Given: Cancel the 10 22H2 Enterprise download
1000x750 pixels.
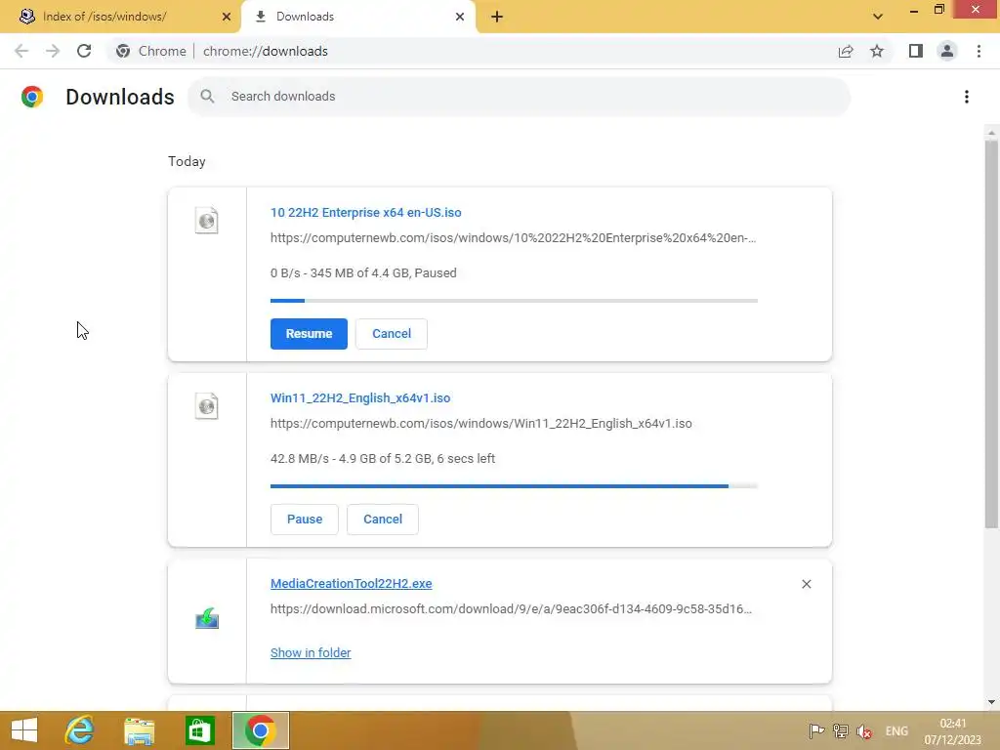Looking at the screenshot, I should tap(391, 334).
